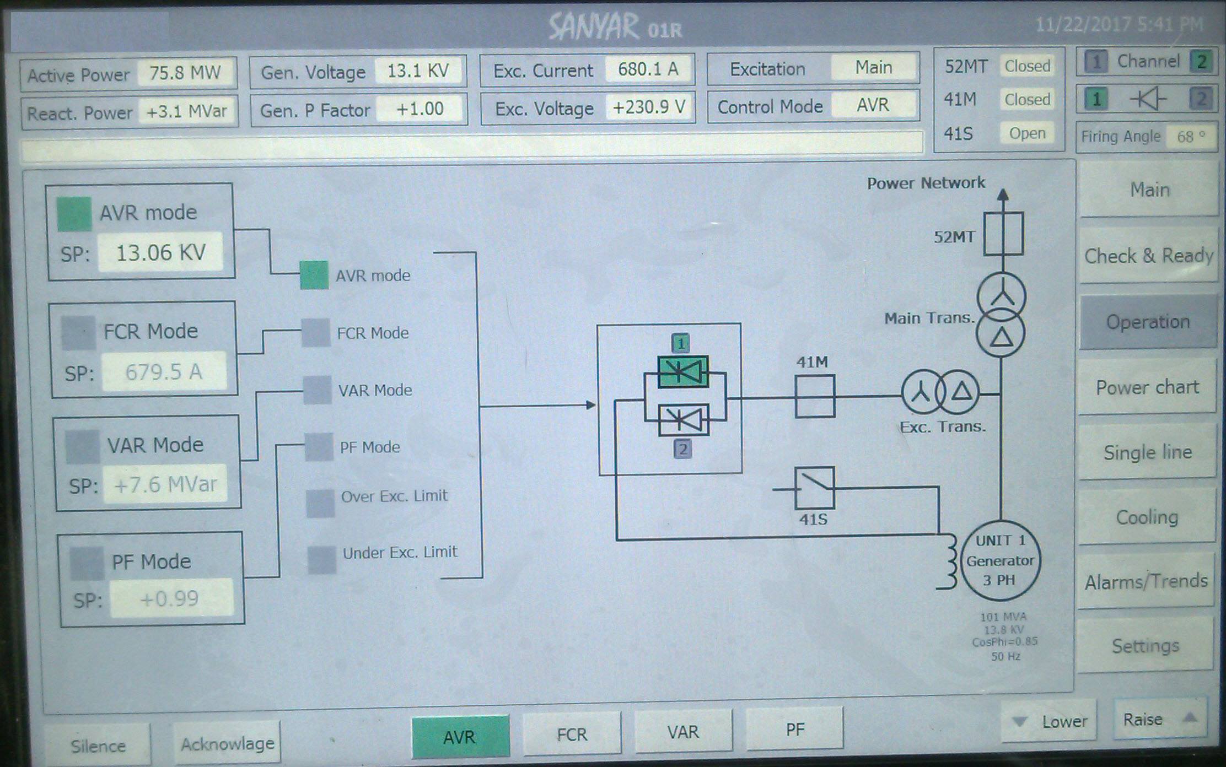Image resolution: width=1226 pixels, height=767 pixels.
Task: Open the Check & Ready page
Action: tap(1148, 256)
